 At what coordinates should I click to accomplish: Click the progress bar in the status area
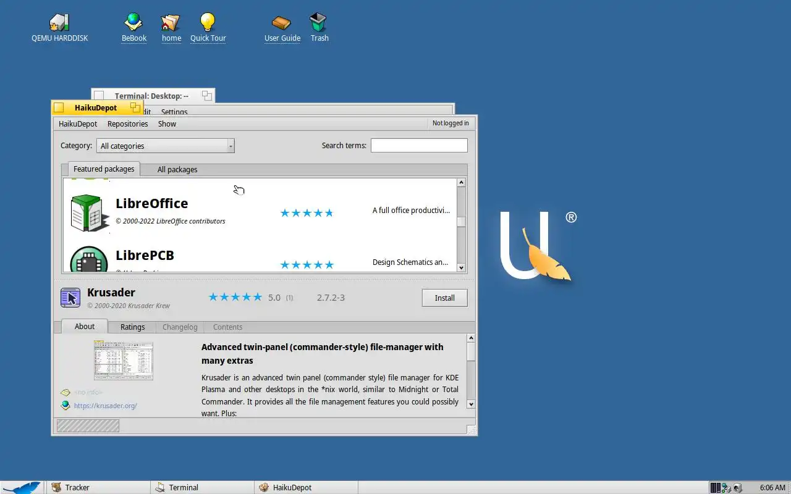click(x=88, y=425)
